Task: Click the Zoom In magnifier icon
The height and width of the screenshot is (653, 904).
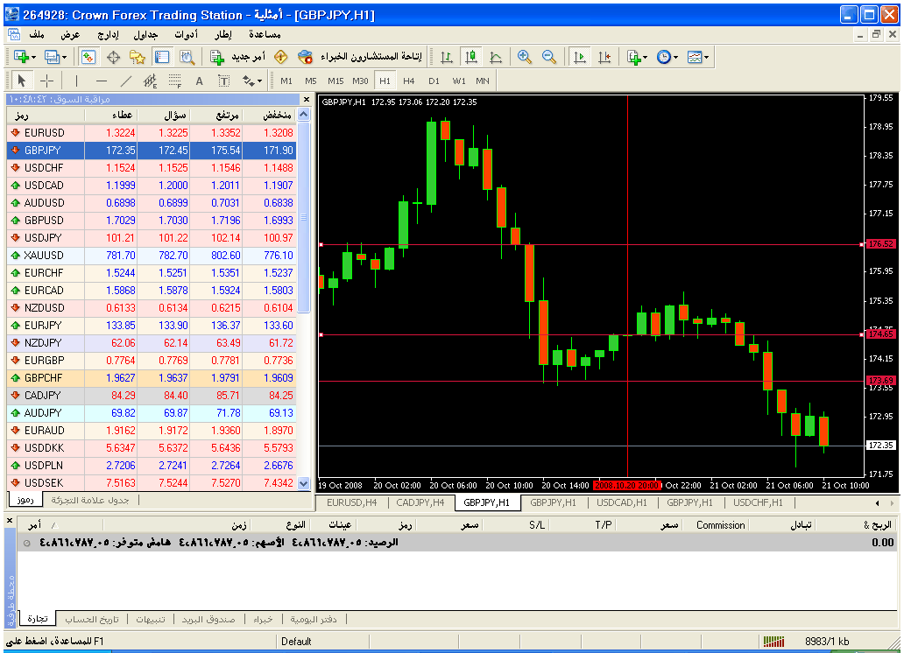Action: 524,57
